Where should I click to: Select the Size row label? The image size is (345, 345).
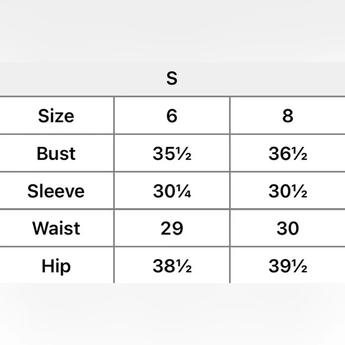[56, 116]
